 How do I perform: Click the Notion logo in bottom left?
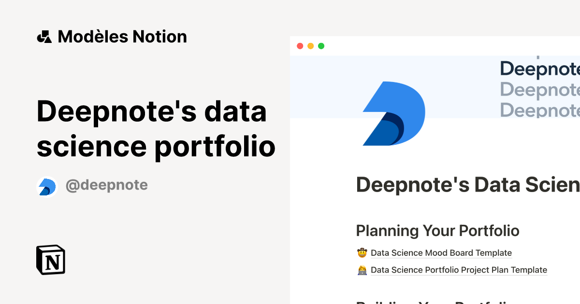point(51,260)
